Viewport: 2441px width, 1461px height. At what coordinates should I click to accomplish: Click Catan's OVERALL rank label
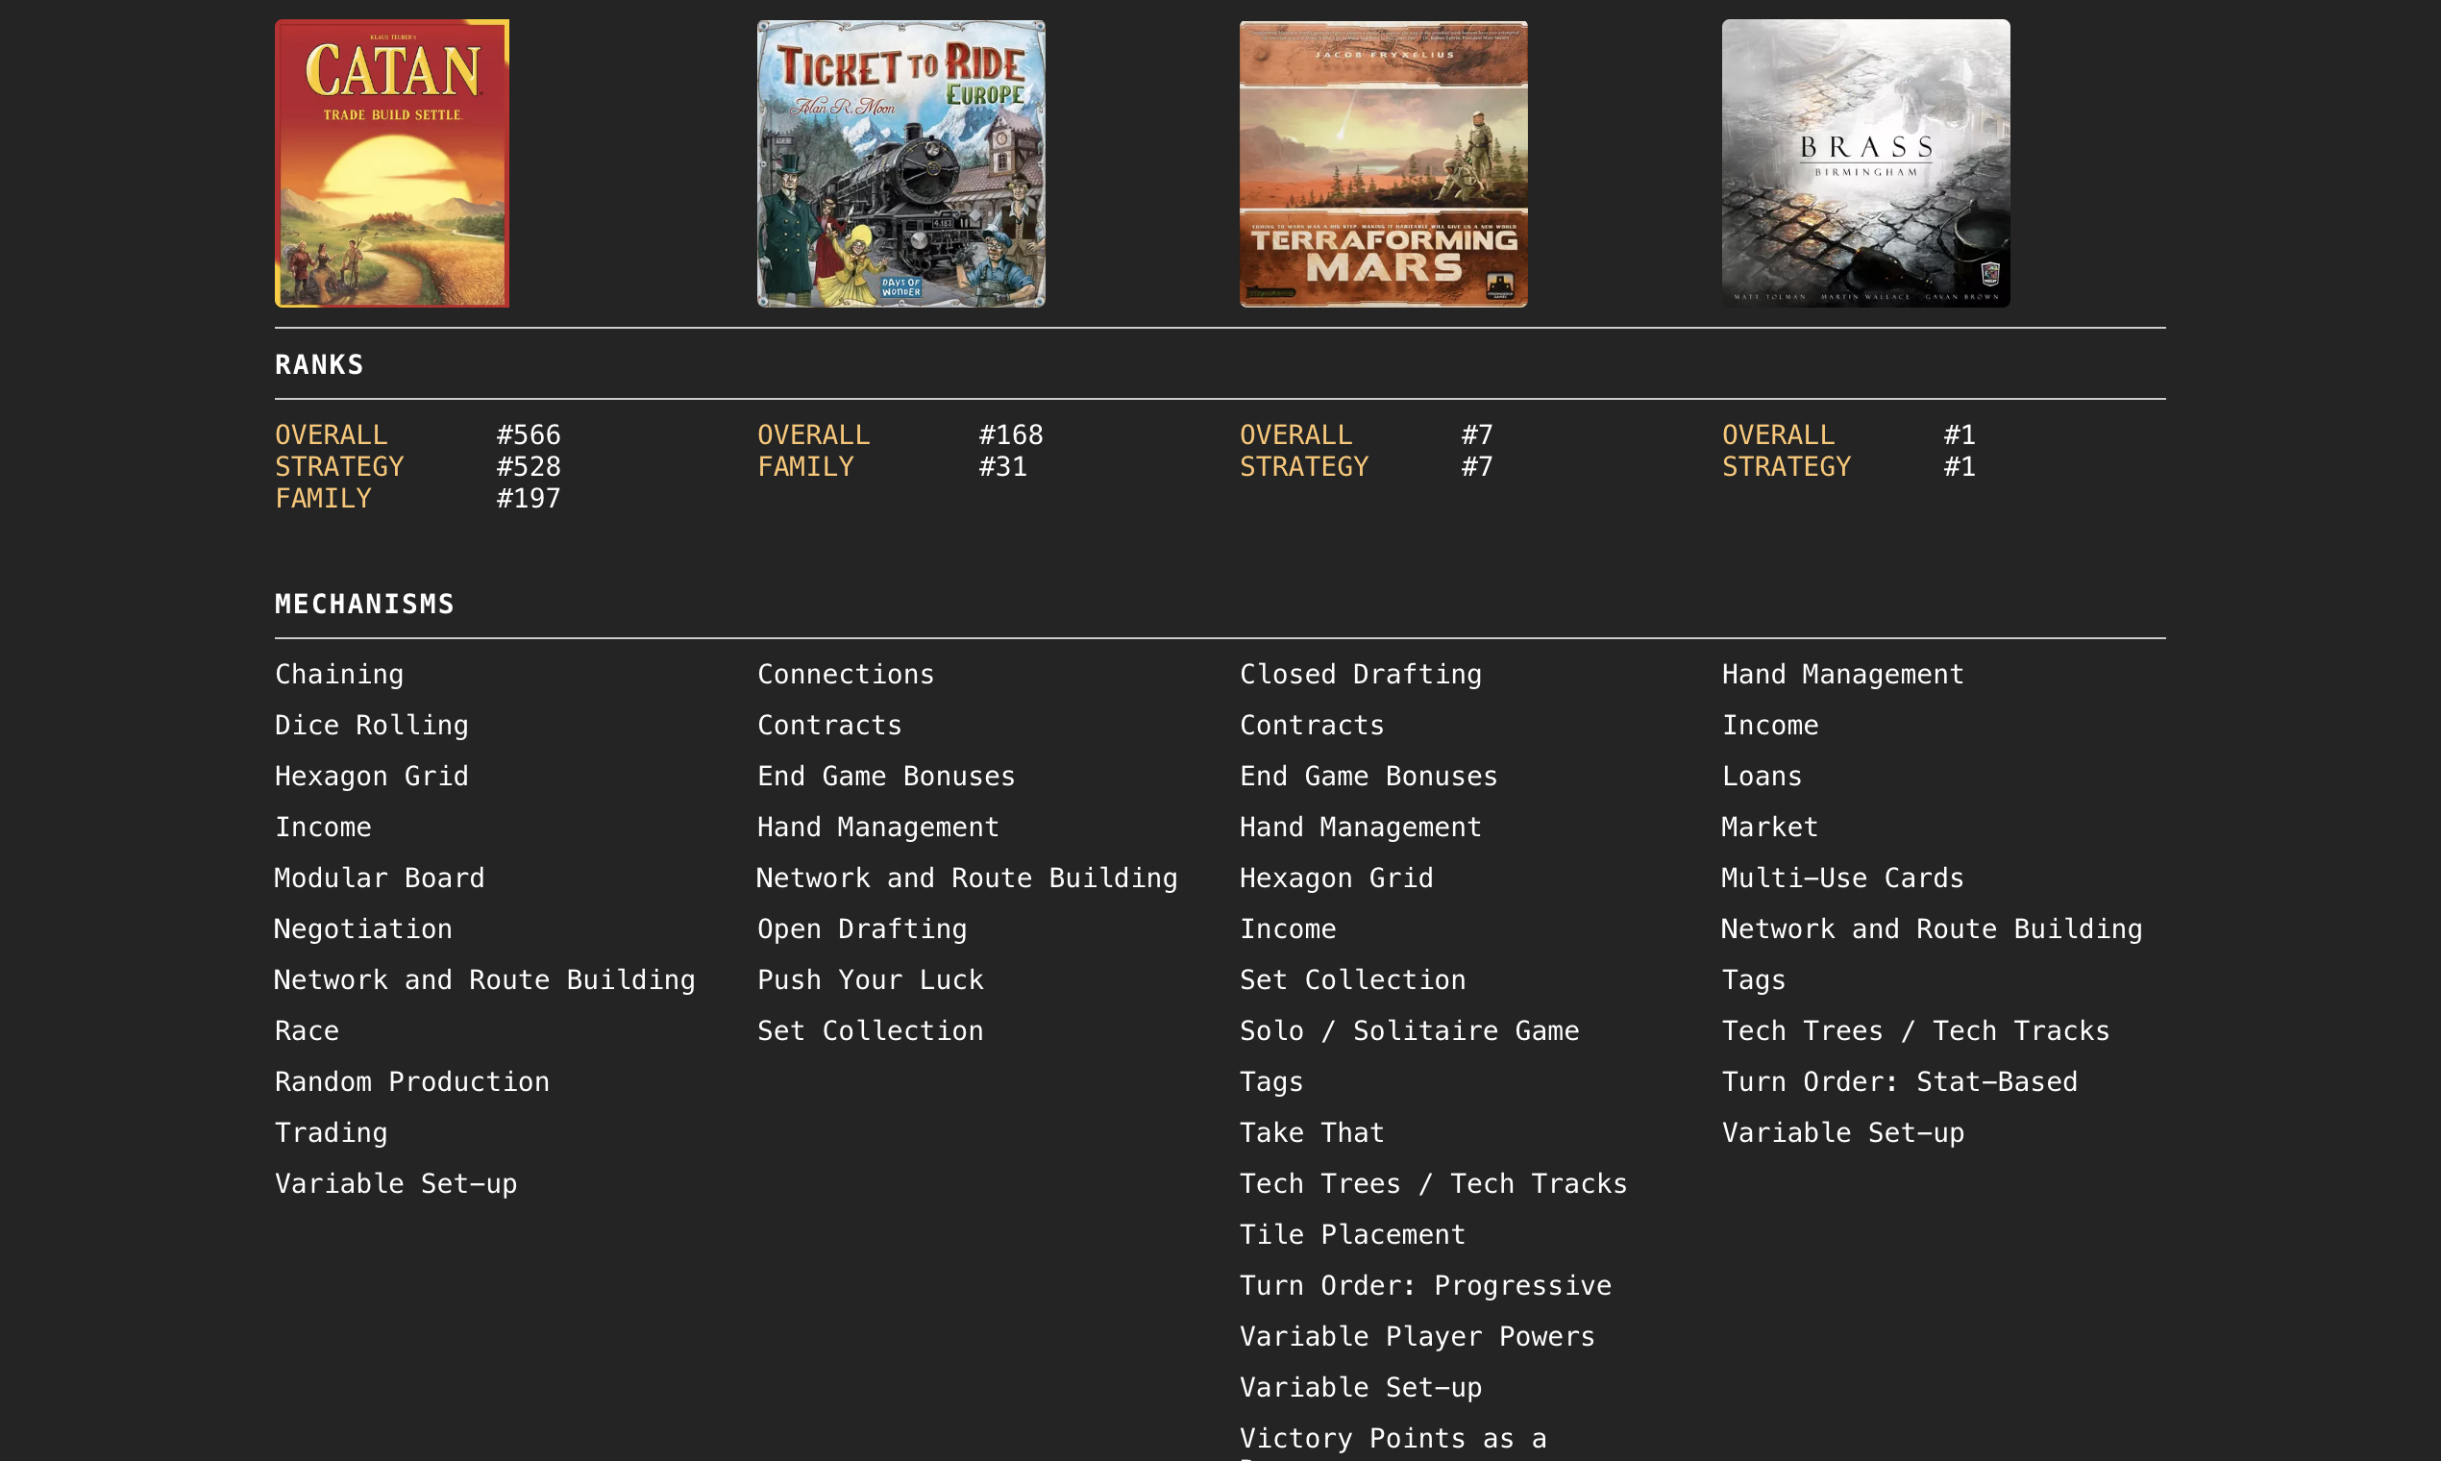(x=331, y=435)
